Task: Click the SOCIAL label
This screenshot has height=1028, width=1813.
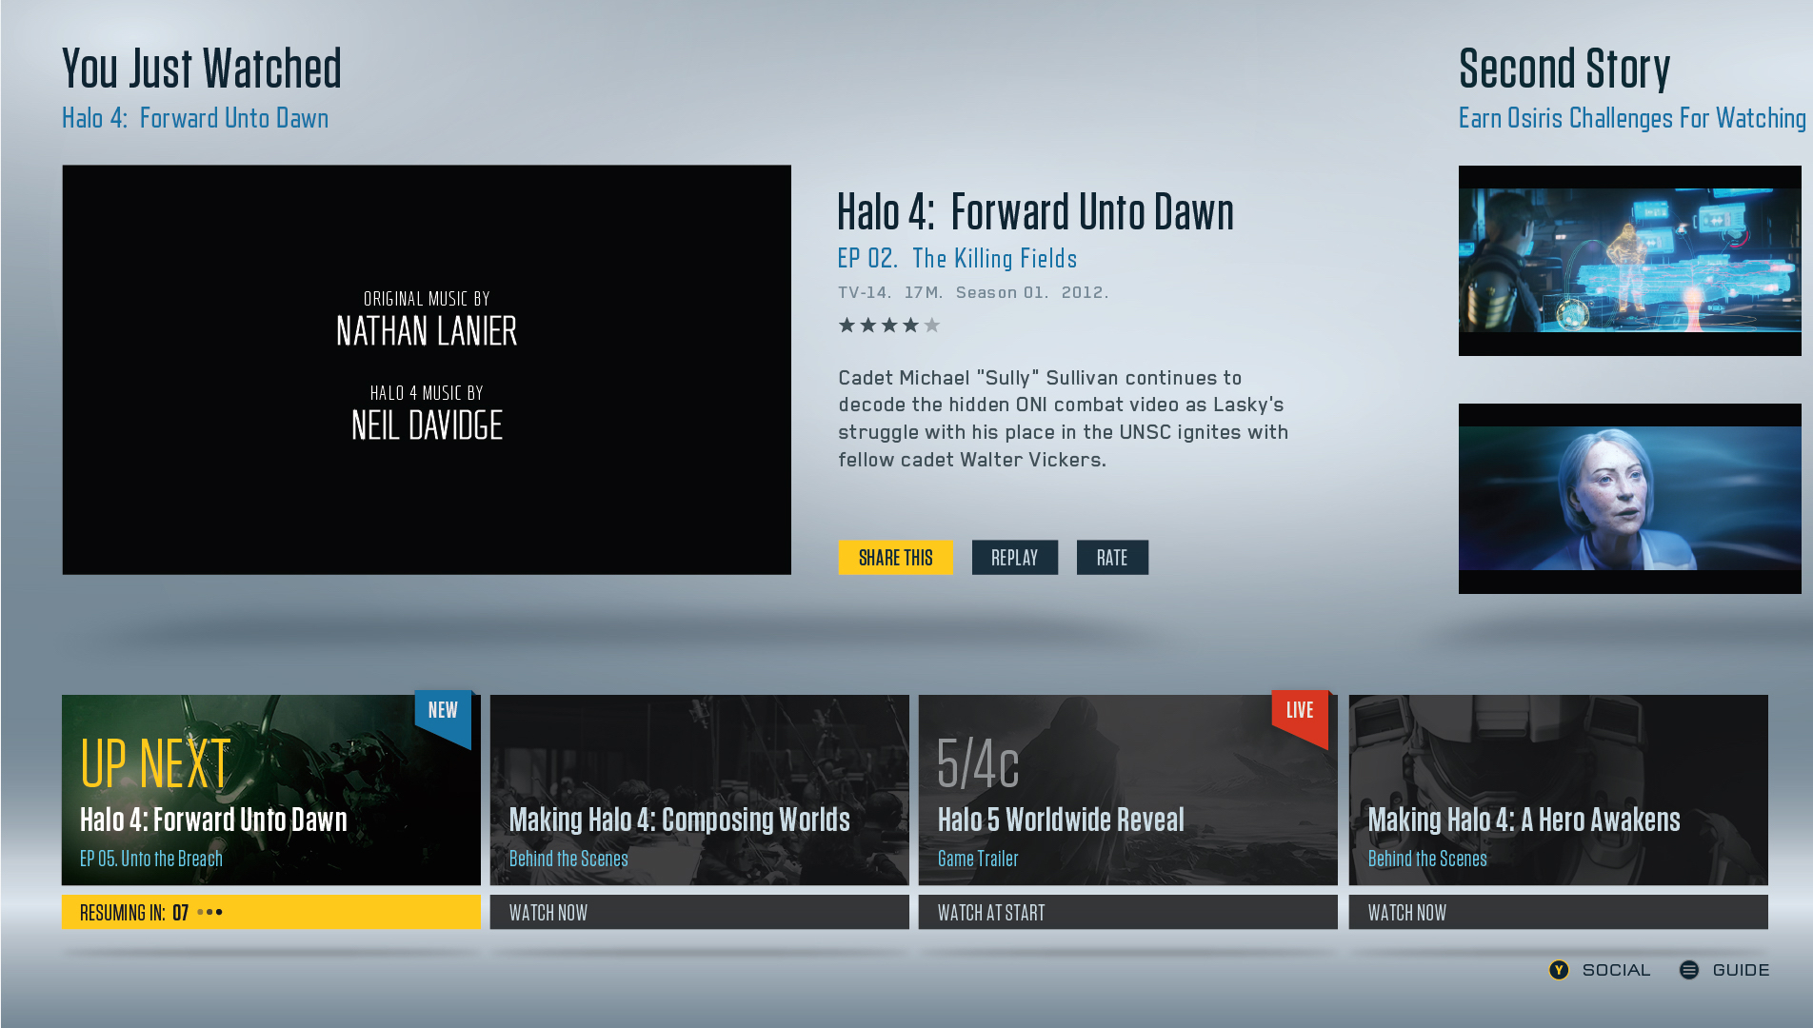Action: [1616, 970]
